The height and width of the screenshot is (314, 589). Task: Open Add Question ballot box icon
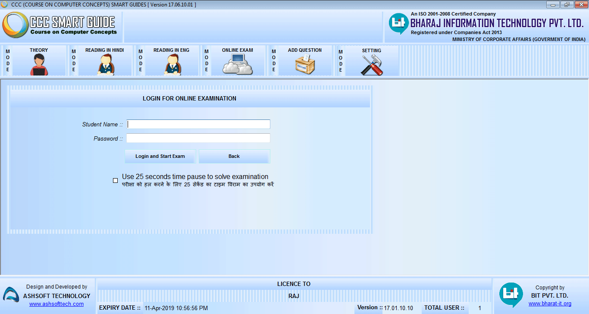click(x=305, y=65)
